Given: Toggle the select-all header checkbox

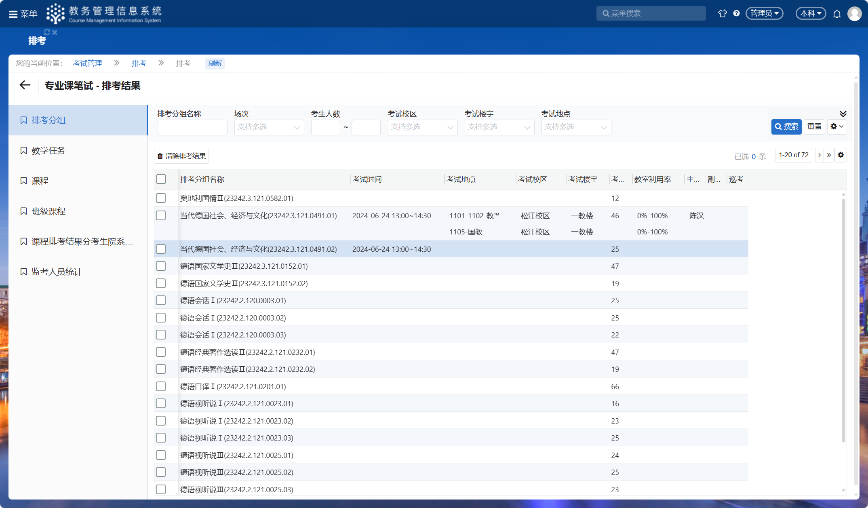Looking at the screenshot, I should click(161, 179).
